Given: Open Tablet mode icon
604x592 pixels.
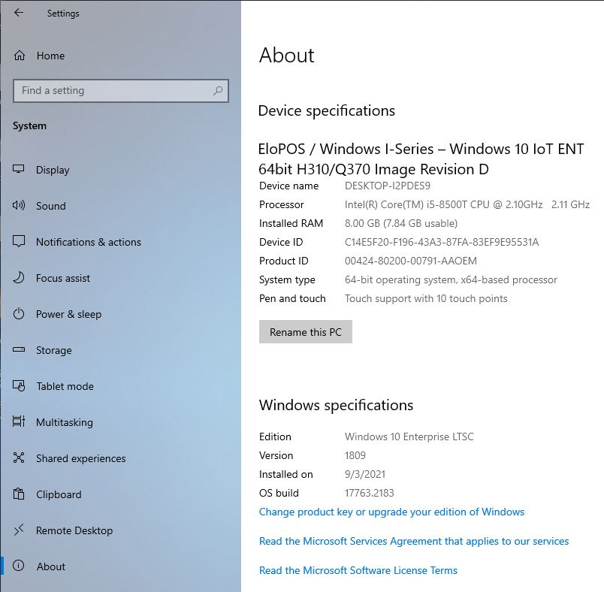Looking at the screenshot, I should pos(19,385).
